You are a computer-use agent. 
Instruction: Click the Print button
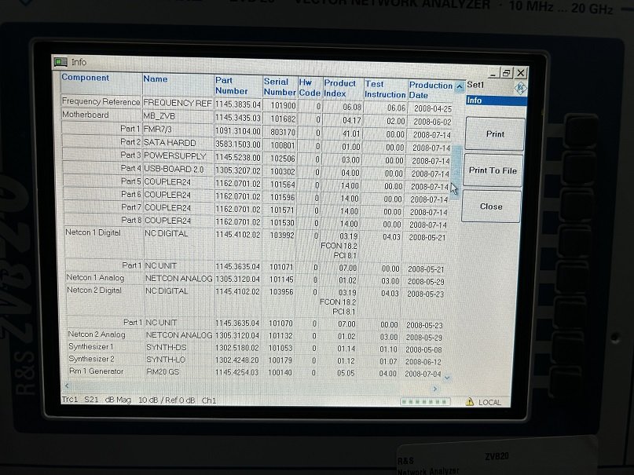[495, 133]
